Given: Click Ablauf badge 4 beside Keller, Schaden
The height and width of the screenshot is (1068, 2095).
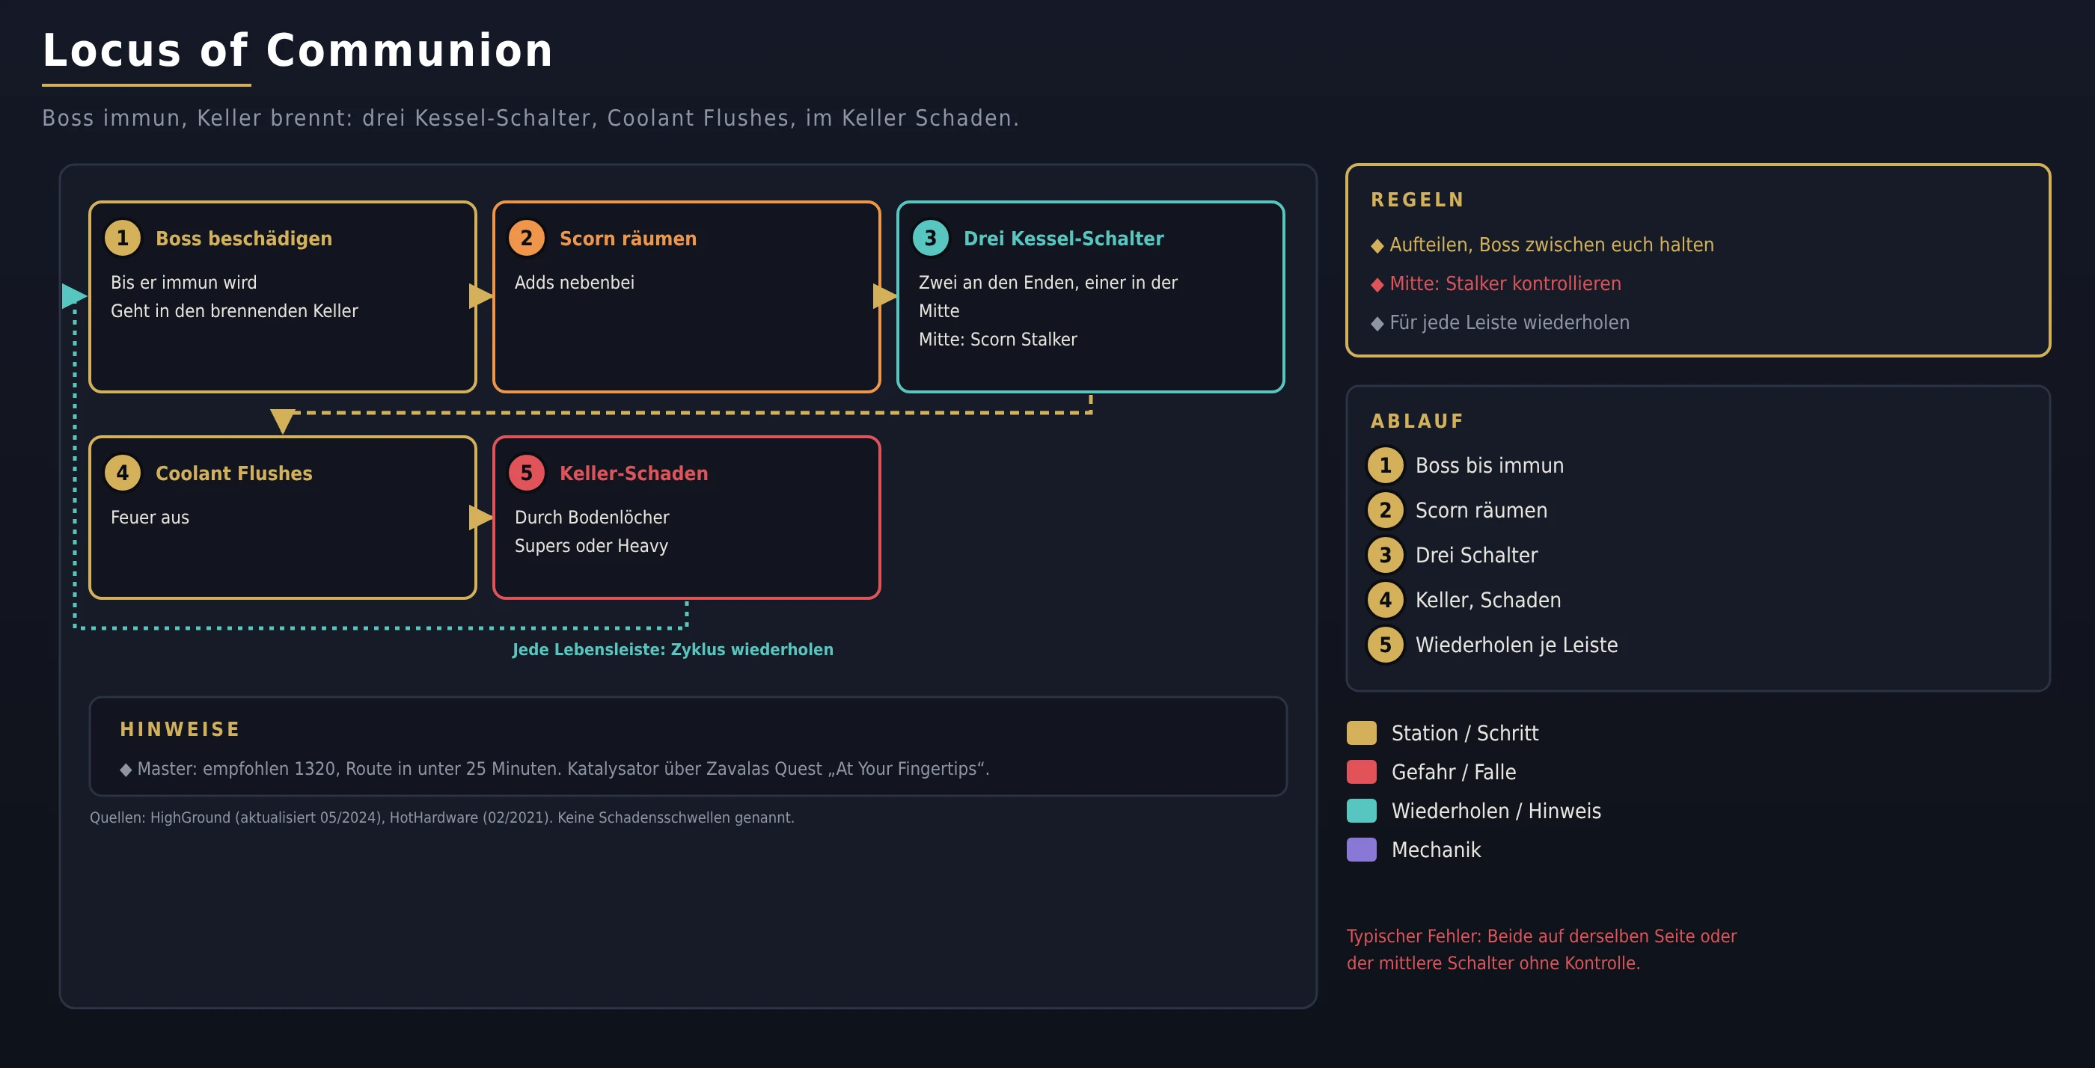Looking at the screenshot, I should click(1385, 600).
